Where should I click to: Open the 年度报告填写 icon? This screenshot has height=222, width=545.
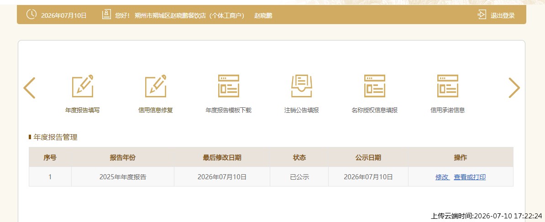tap(82, 86)
